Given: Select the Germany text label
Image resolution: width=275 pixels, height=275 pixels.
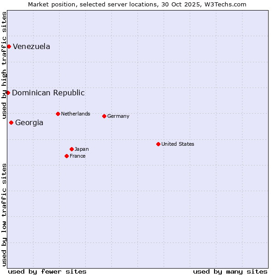Looking at the screenshot, I should (x=118, y=116).
